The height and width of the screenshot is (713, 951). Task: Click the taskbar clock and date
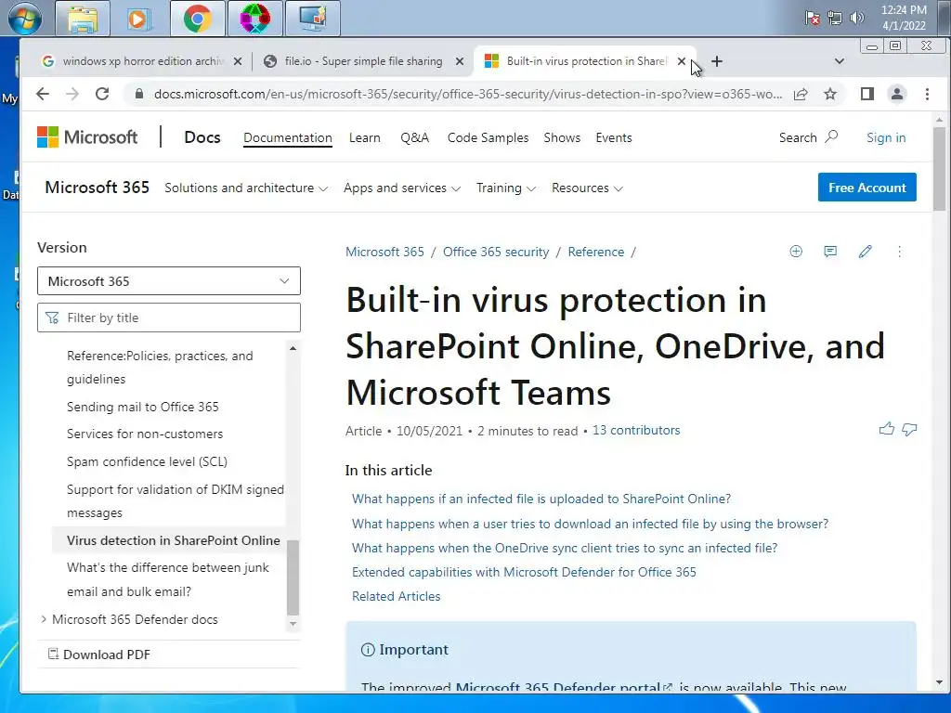[904, 18]
